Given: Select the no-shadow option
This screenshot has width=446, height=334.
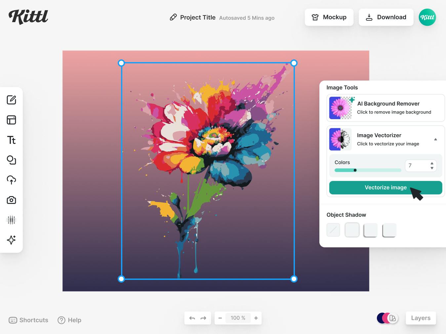Looking at the screenshot, I should (333, 230).
